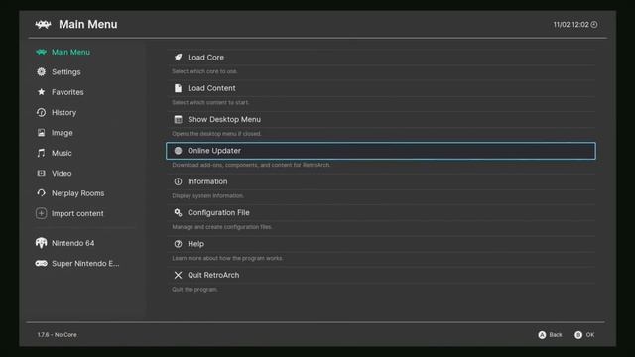Click 'Select which content to start.' description

pyautogui.click(x=210, y=103)
